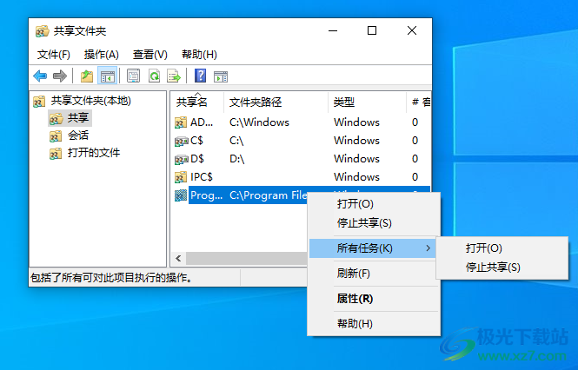This screenshot has width=578, height=370.
Task: Click the Windows type cell in D$ row
Action: [x=356, y=159]
